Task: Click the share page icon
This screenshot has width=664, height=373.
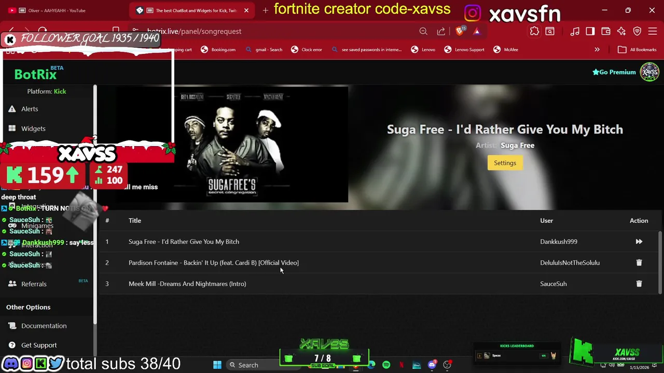Action: tap(441, 31)
